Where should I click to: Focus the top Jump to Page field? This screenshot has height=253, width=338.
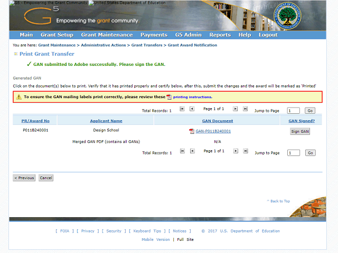click(293, 111)
